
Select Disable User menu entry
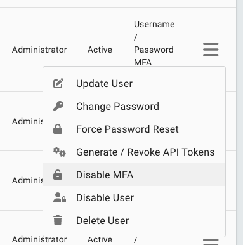tap(135, 197)
